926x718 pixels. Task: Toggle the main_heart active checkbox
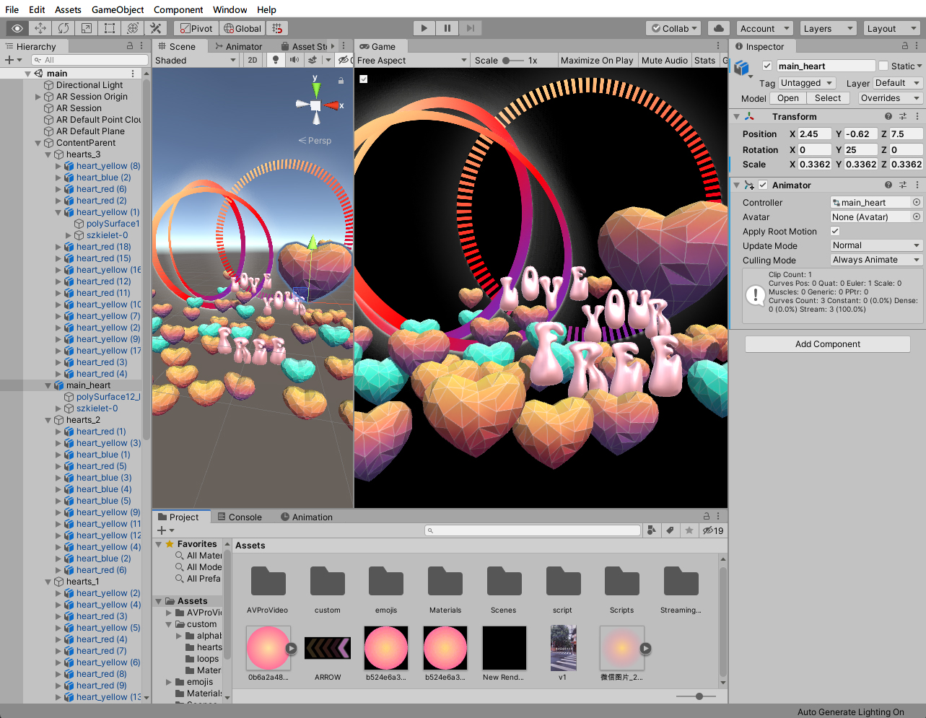click(767, 66)
